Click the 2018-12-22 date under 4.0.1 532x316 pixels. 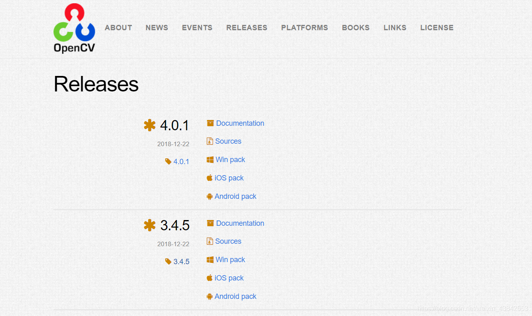[x=173, y=144]
